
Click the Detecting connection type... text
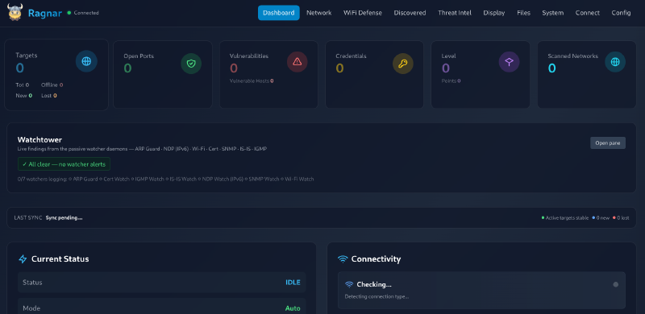coord(377,296)
